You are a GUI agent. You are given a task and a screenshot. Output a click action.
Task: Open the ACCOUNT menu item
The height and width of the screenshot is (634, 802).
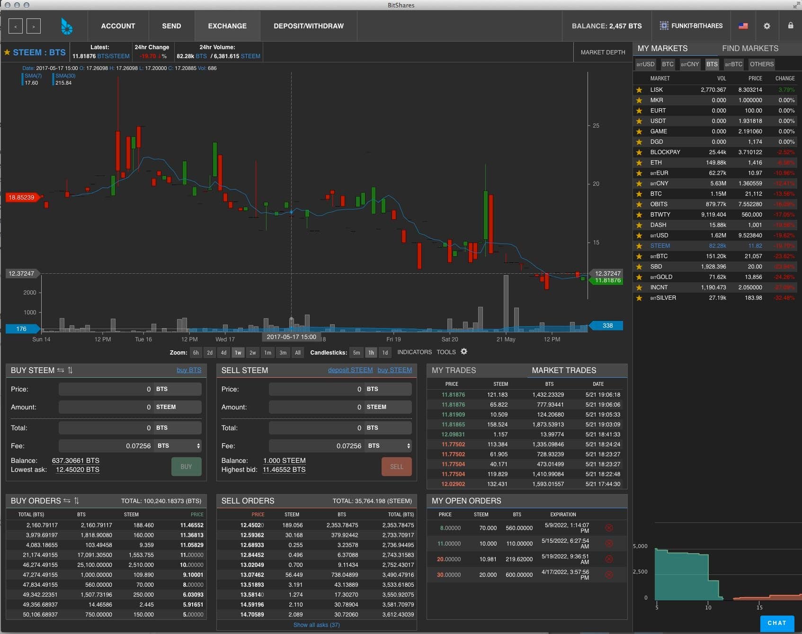118,26
